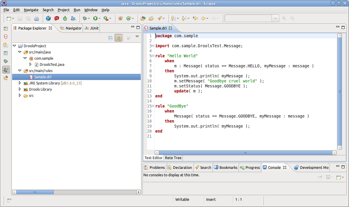Viewport: 349px width, 207px height.
Task: Open the Git perspective from the left sidebar
Action: [x=6, y=45]
